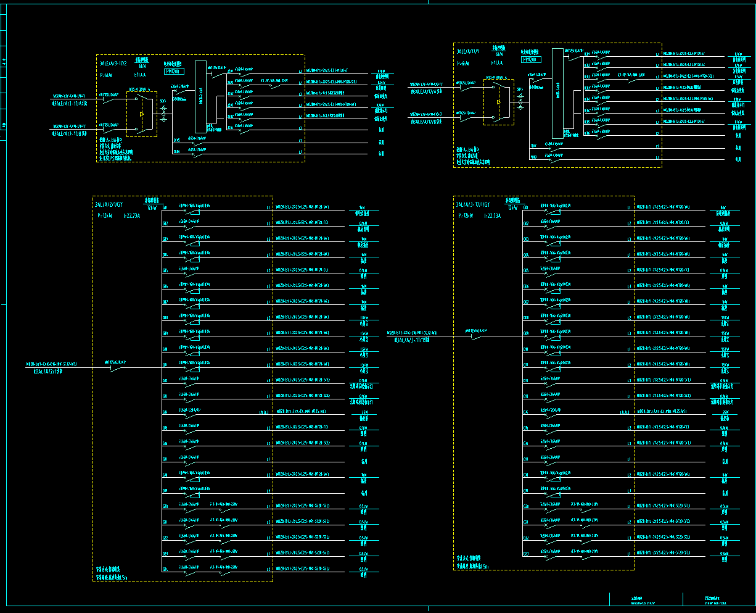The image size is (756, 613).
Task: Select the three-circle surge symbol in top-right panel
Action: coord(520,102)
